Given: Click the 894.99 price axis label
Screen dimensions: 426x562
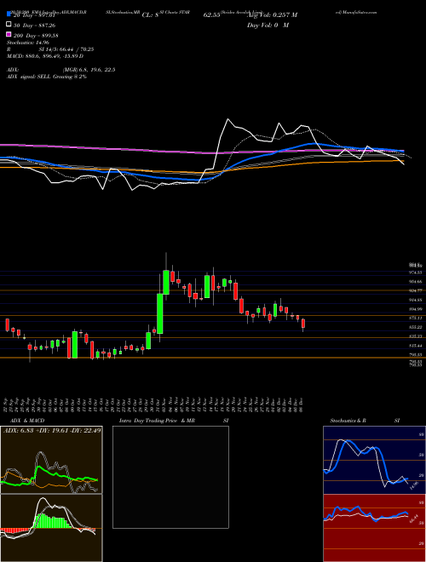Looking at the screenshot, I should (x=415, y=309).
